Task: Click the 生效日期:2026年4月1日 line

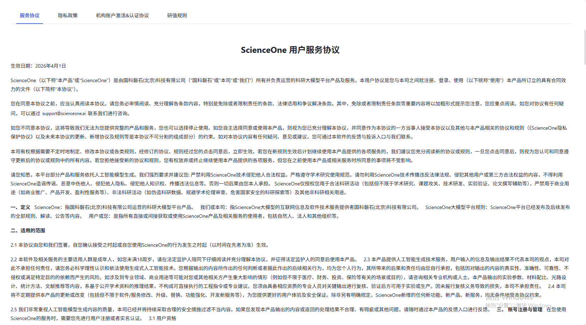Action: click(x=38, y=66)
